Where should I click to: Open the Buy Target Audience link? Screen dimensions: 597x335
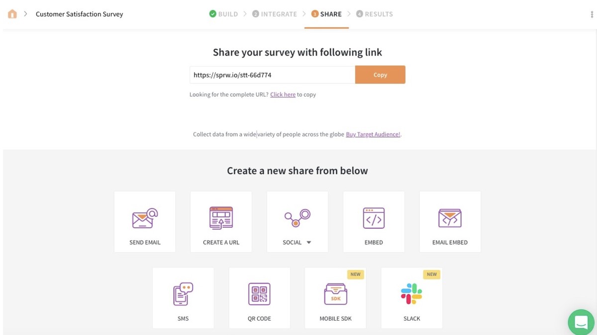373,134
